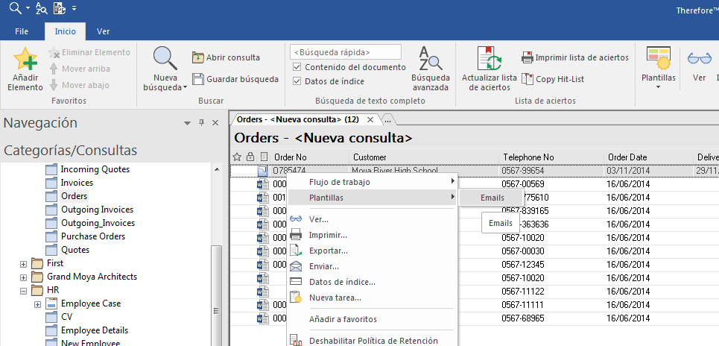Choose Imprimir... from the context menu

point(373,235)
